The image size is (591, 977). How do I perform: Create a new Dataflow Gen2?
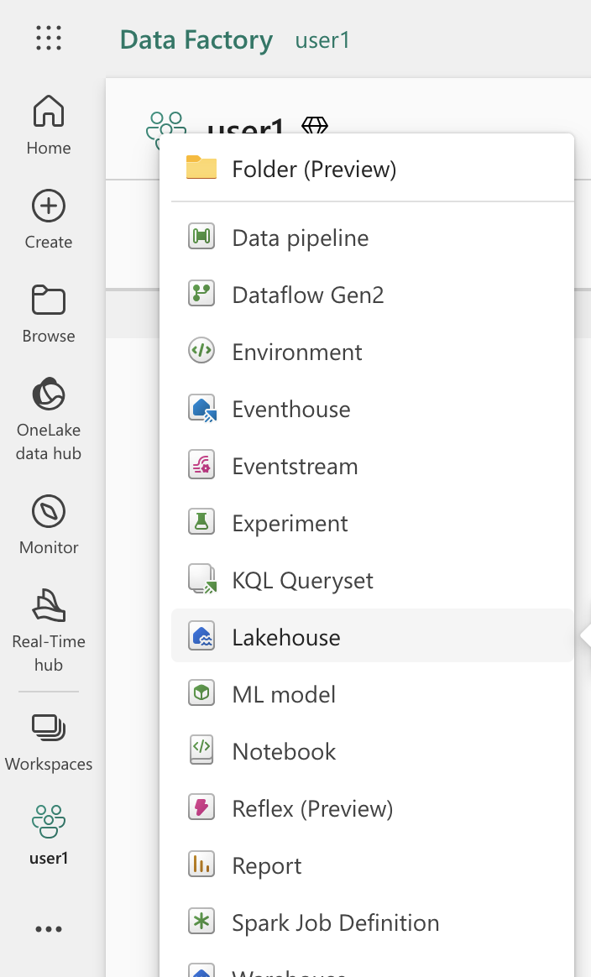[373, 295]
